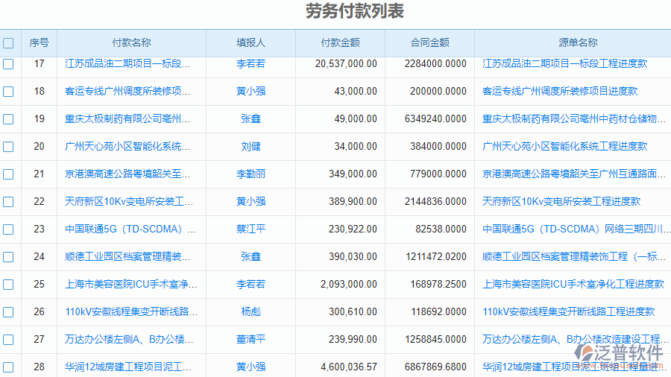
Task: Click reporter name 蔡江平 in row 23
Action: pos(251,229)
